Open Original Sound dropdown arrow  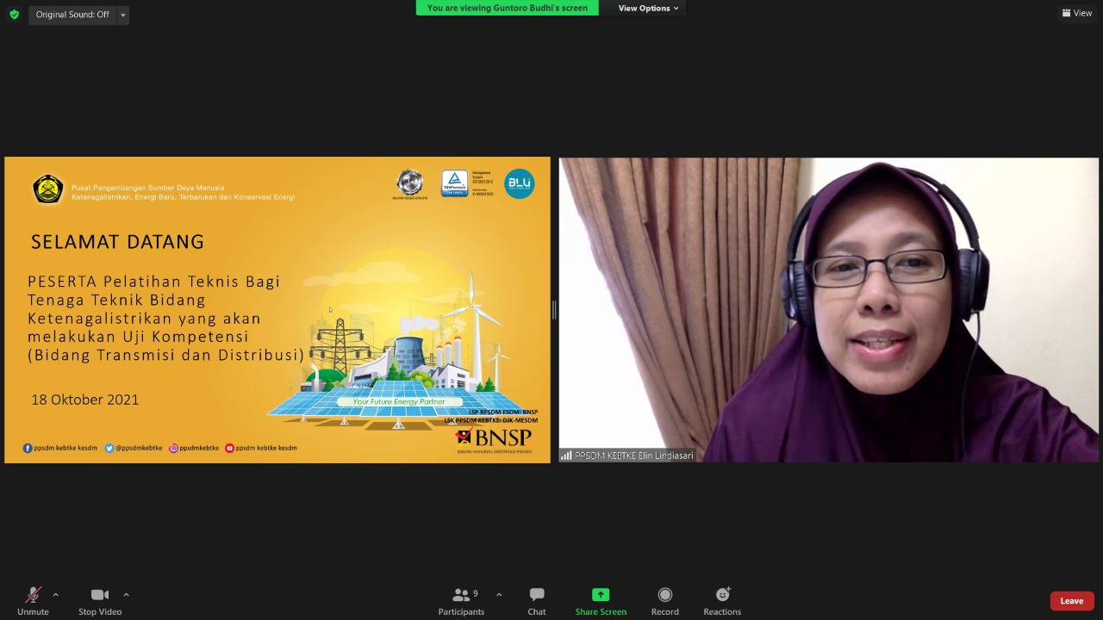click(x=122, y=15)
